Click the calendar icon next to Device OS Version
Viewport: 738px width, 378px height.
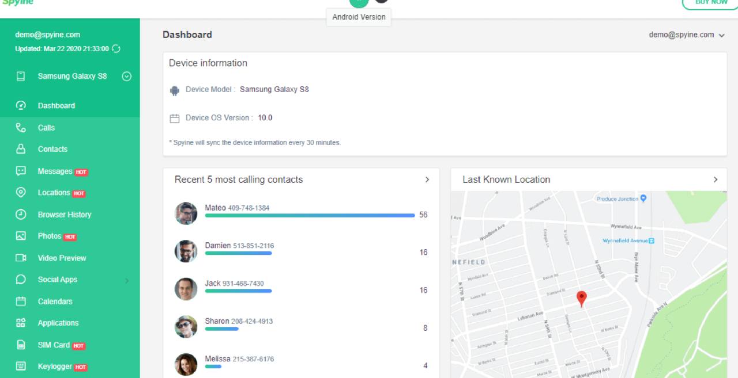click(175, 119)
